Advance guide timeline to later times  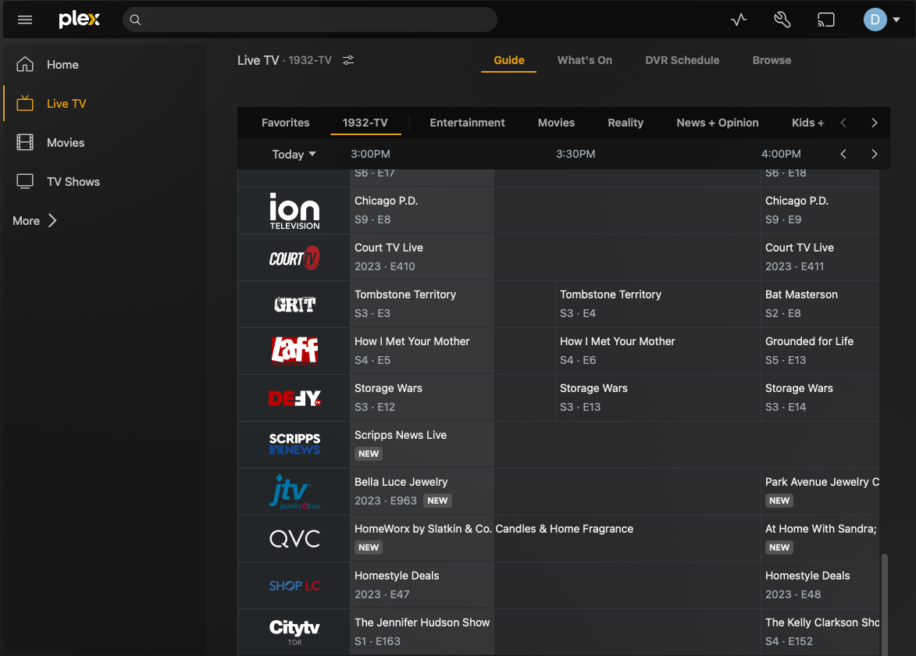[874, 154]
